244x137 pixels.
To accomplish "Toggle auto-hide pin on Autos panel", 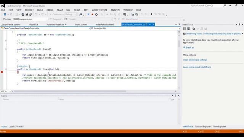I will [175, 96].
